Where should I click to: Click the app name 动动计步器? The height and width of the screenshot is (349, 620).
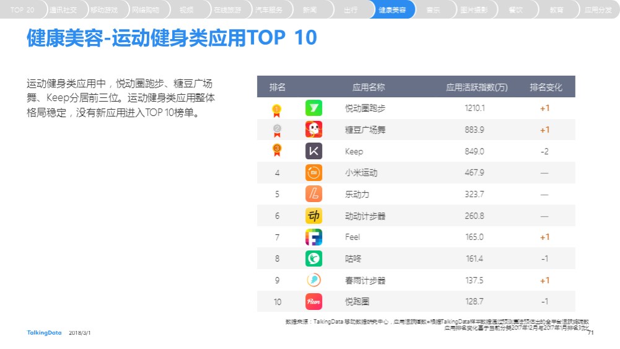coord(365,216)
